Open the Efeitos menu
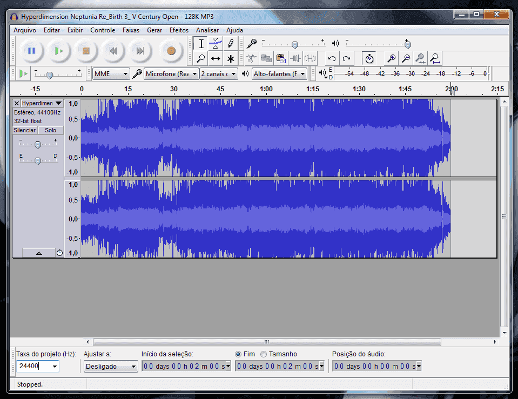Viewport: 518px width, 399px height. coord(179,30)
